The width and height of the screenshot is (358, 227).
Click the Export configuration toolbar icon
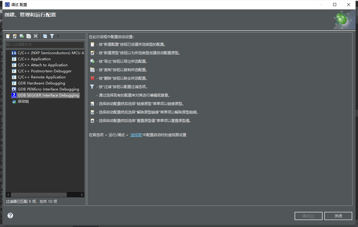(x=22, y=36)
